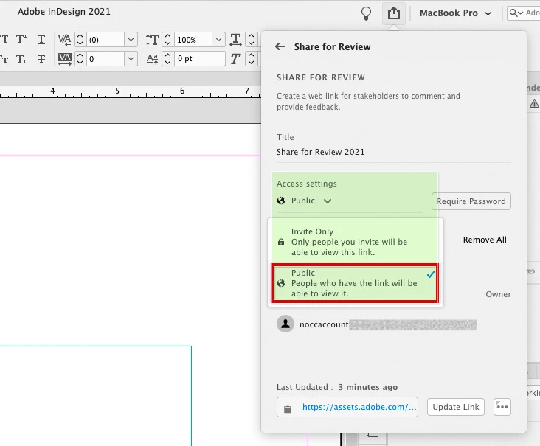Go back using the Share for Review arrow
Viewport: 540px width, 446px height.
(x=280, y=46)
